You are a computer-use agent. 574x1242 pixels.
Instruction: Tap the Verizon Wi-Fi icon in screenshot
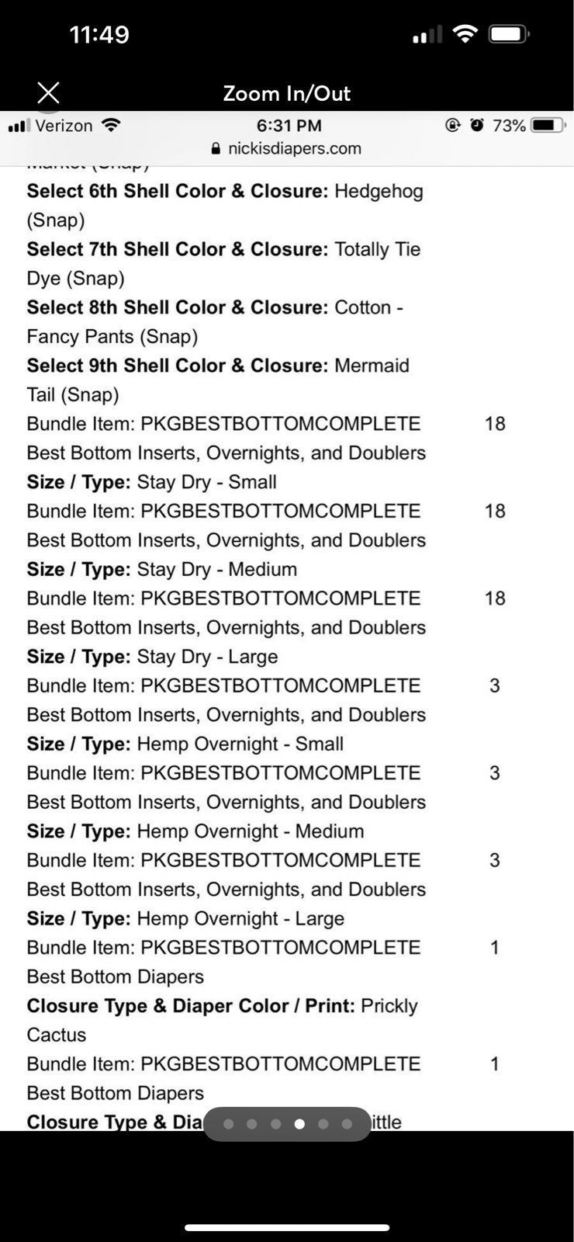coord(112,125)
